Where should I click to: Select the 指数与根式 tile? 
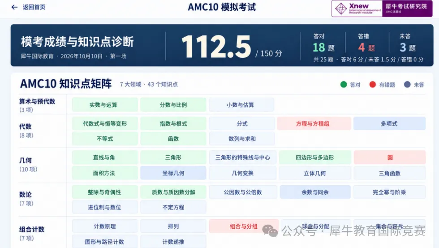coord(173,124)
